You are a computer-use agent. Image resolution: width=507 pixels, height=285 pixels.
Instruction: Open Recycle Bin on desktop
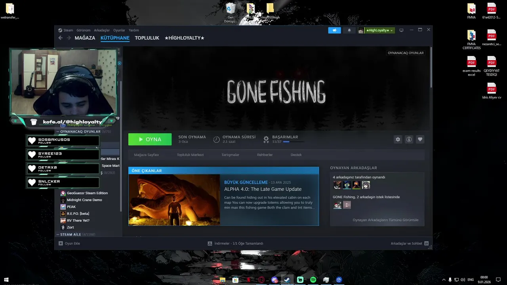(231, 13)
